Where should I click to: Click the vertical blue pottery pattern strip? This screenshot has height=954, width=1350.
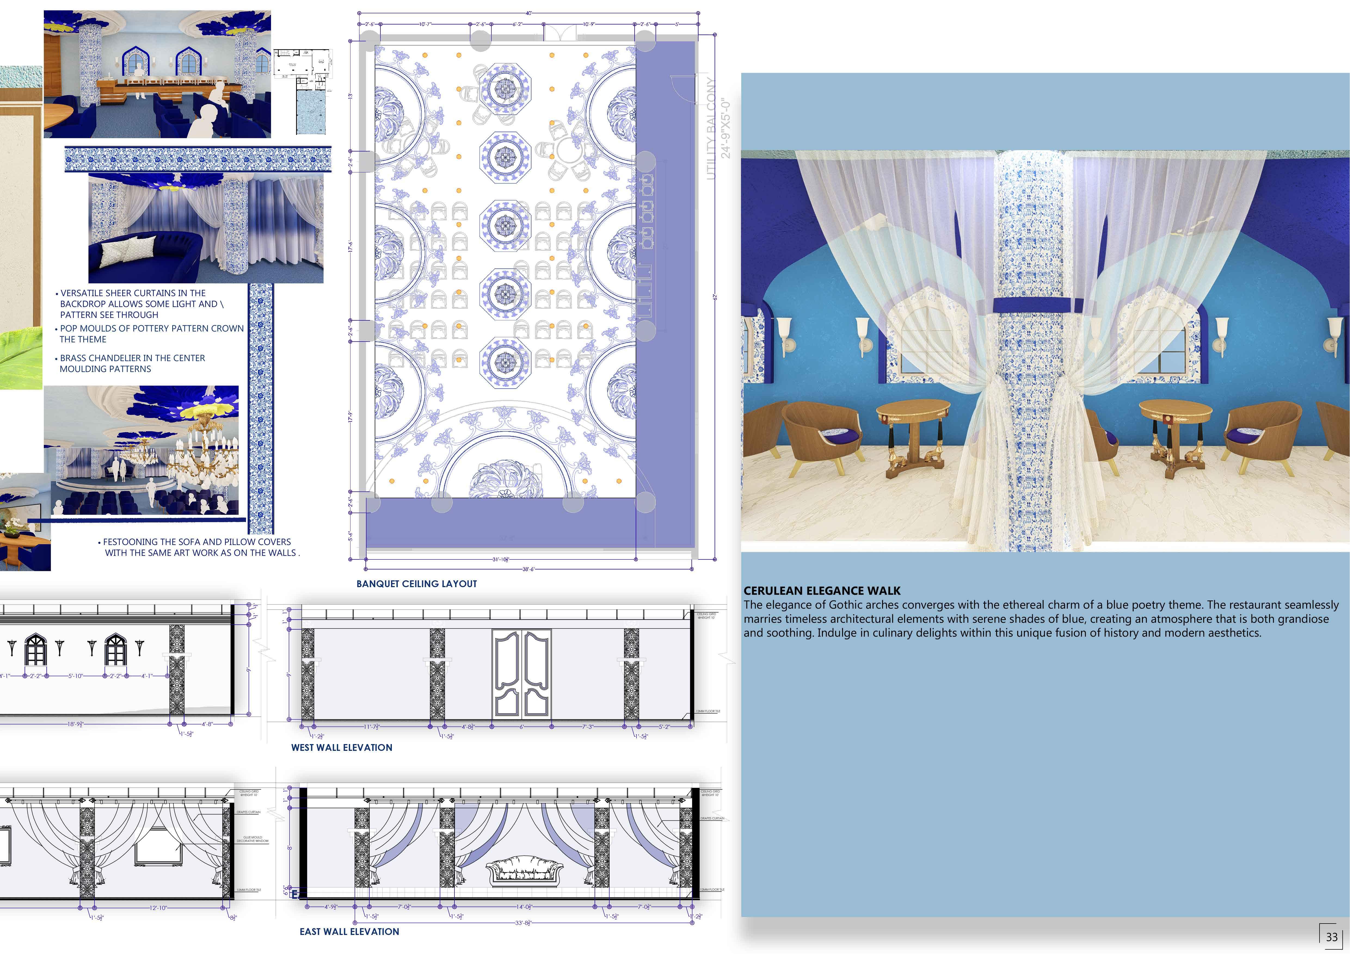click(x=260, y=408)
